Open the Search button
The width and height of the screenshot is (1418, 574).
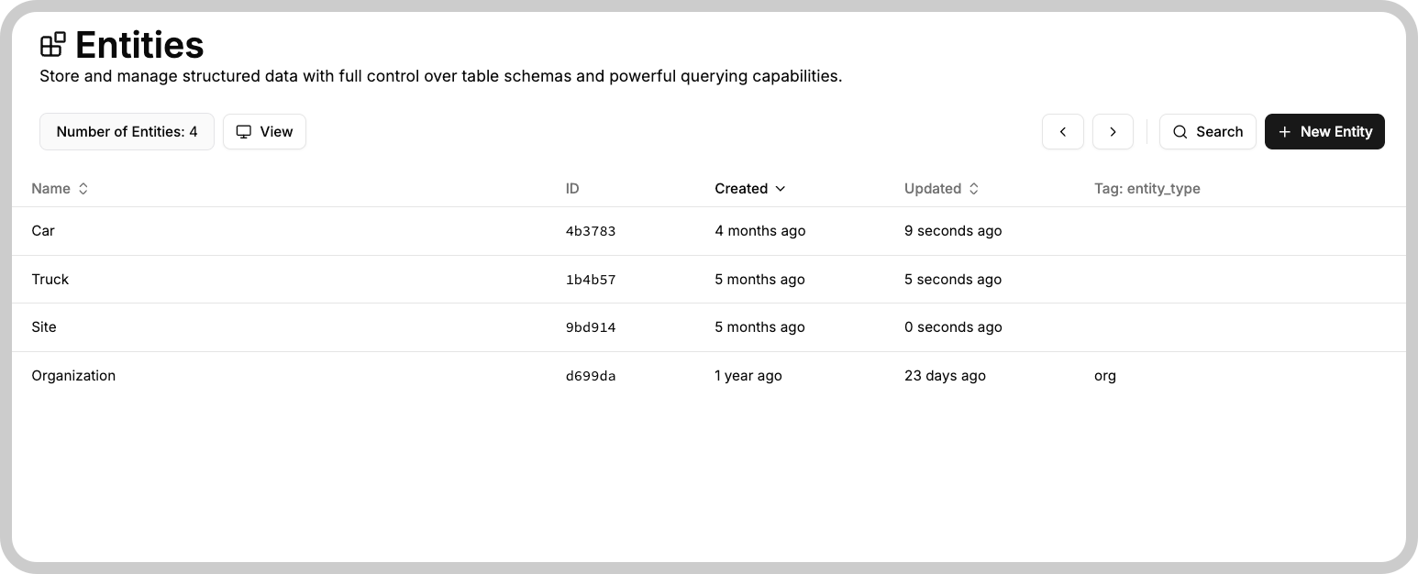[x=1207, y=132]
